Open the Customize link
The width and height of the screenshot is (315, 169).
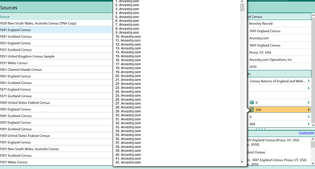tap(306, 132)
